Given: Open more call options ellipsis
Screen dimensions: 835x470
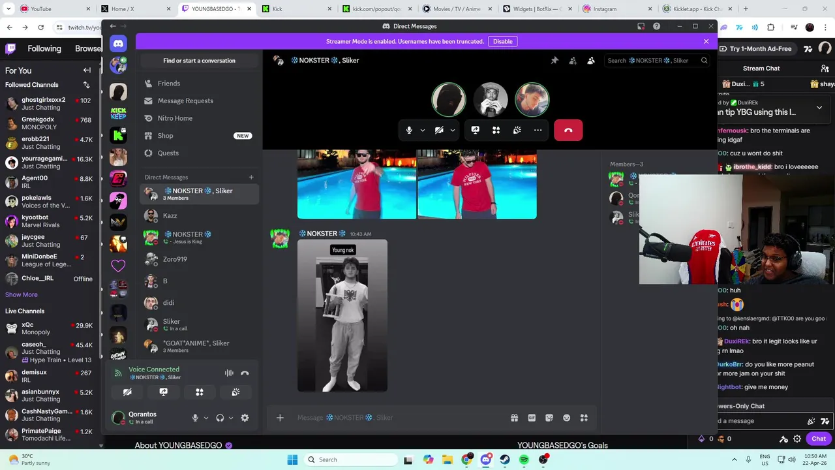Looking at the screenshot, I should [x=538, y=130].
